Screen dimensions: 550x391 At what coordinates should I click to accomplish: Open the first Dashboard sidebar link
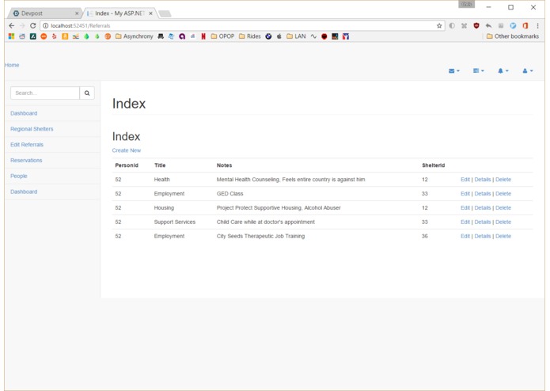coord(24,113)
